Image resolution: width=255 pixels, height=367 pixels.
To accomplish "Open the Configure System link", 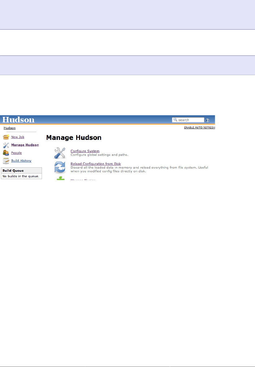I will [85, 151].
